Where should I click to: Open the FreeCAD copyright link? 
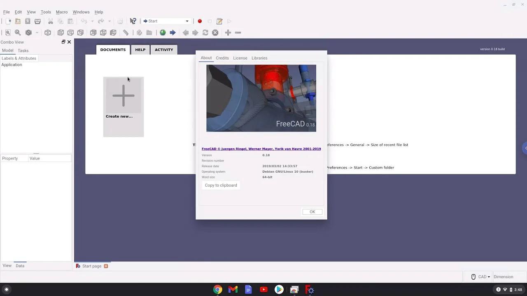click(261, 149)
